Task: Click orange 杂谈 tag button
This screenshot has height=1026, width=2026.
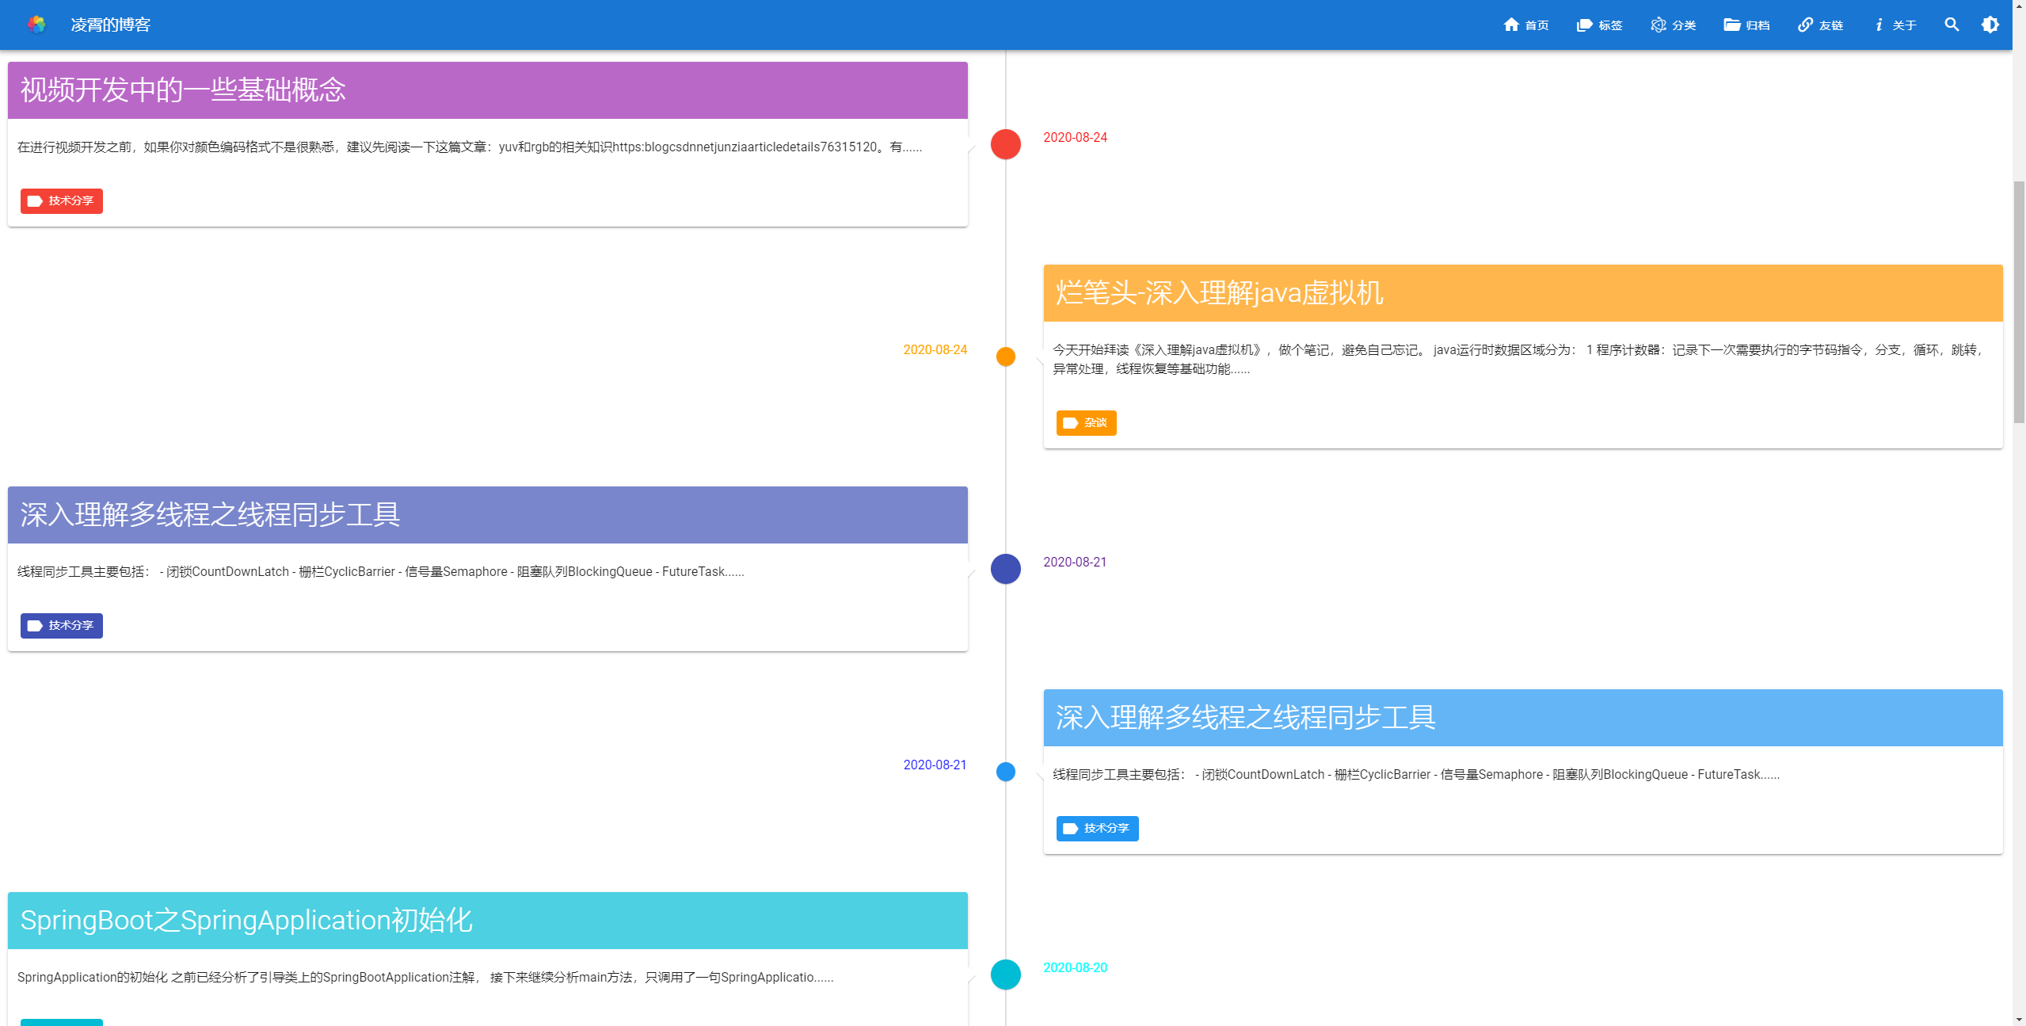Action: click(x=1086, y=423)
